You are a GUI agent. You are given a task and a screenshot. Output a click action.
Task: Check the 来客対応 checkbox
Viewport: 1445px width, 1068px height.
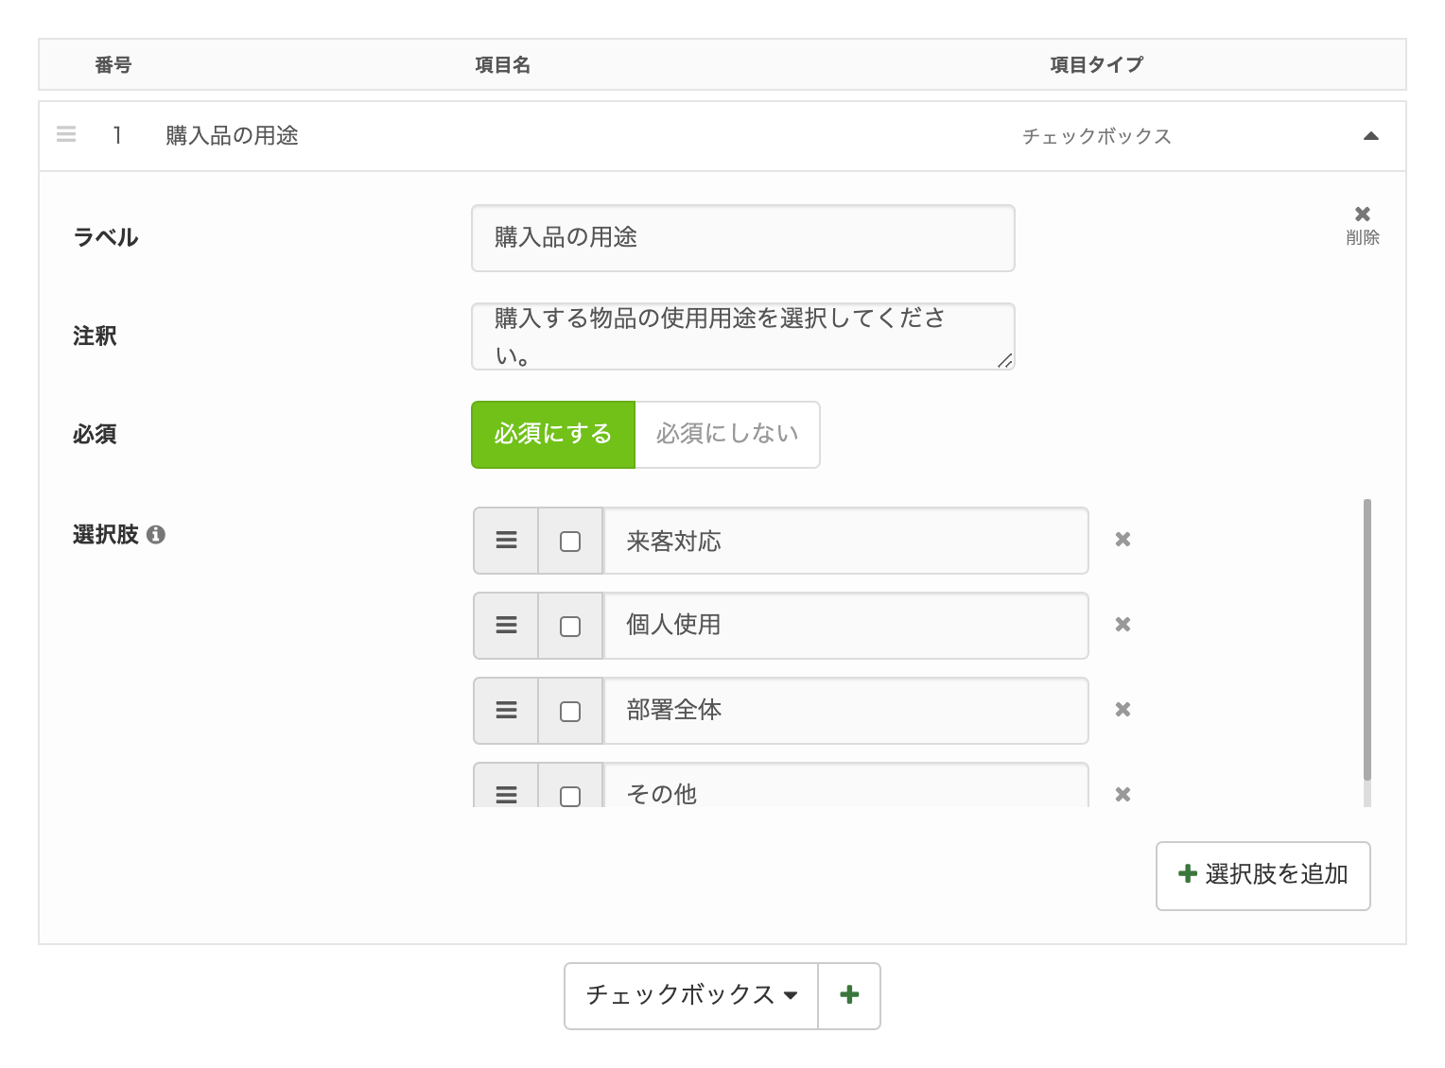[x=570, y=541]
